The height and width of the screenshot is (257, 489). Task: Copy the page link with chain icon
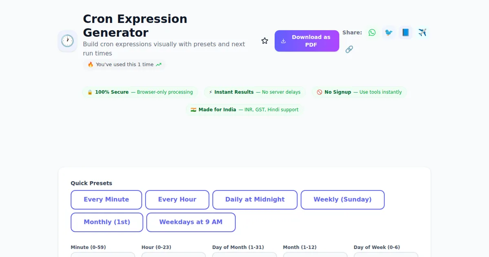click(x=349, y=49)
